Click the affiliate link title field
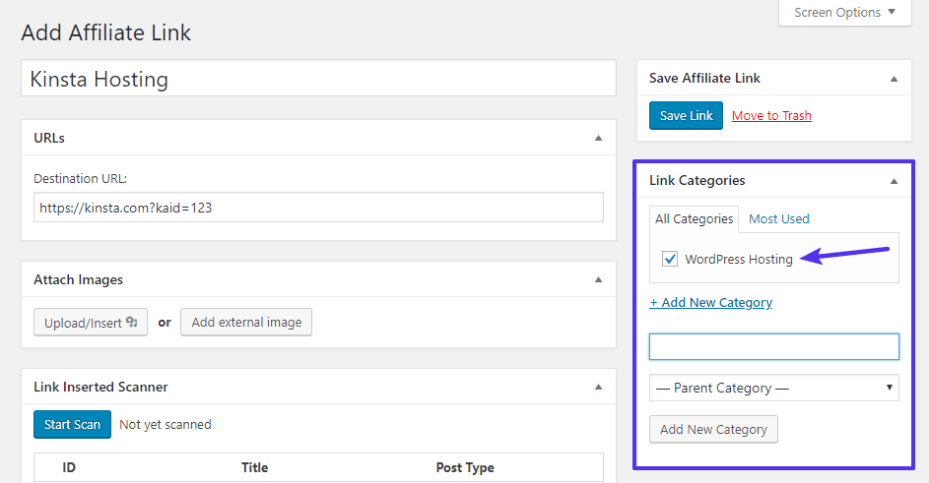 [318, 79]
